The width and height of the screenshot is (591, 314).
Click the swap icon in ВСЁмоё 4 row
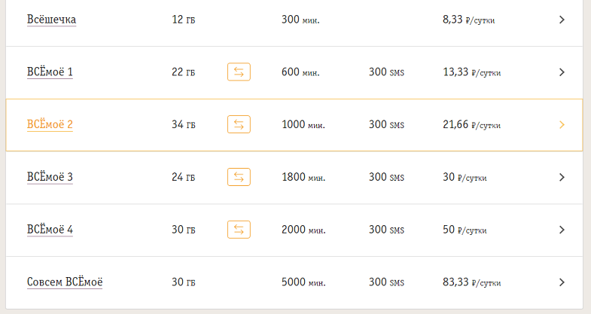coord(239,230)
